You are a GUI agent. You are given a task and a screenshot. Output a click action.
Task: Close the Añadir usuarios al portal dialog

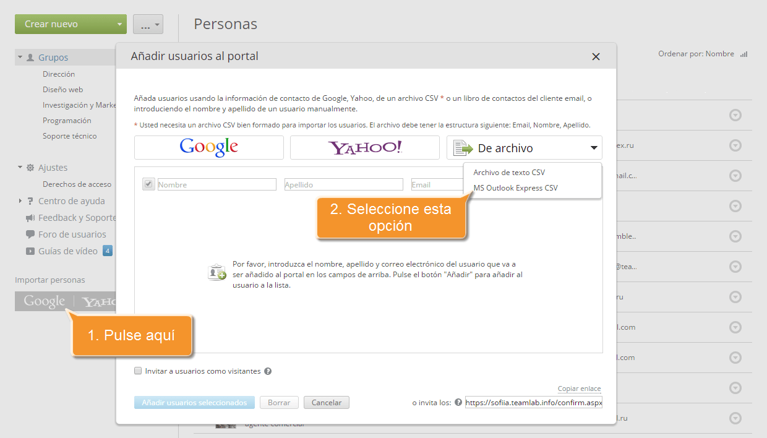[596, 57]
